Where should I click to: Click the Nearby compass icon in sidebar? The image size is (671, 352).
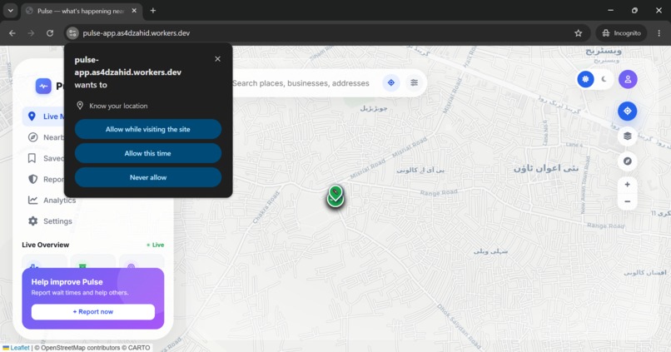32,137
